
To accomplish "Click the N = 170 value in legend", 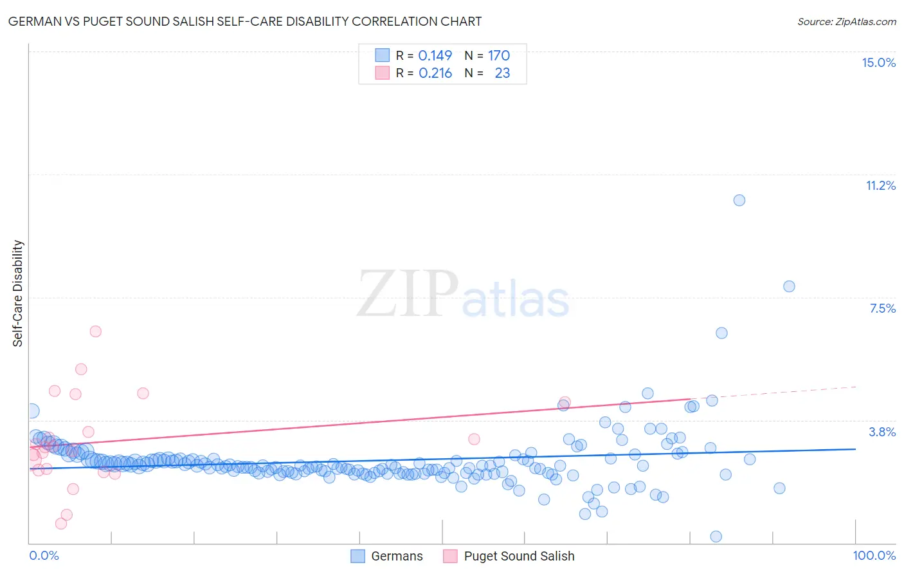I will coord(487,55).
